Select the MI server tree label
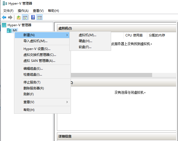The width and height of the screenshot is (178, 141). pyautogui.click(x=15, y=30)
